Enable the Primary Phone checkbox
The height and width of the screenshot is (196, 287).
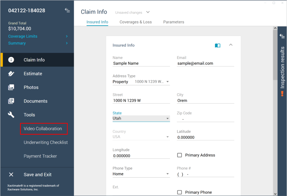click(x=180, y=192)
